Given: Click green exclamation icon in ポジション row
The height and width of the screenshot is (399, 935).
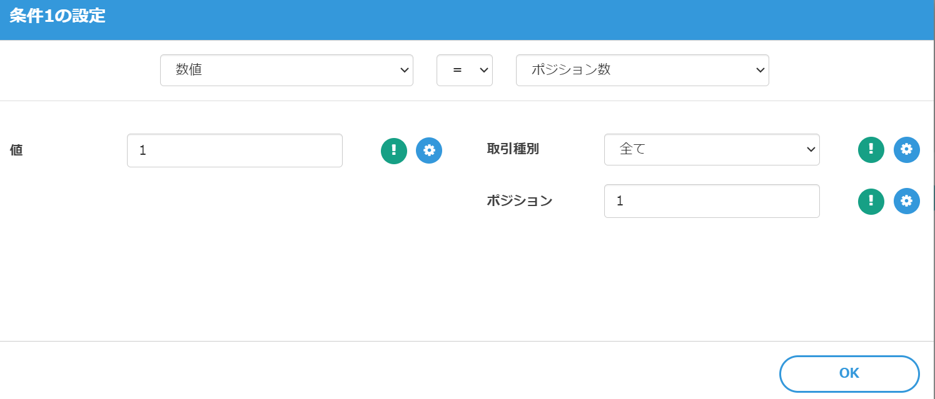Looking at the screenshot, I should (x=871, y=201).
